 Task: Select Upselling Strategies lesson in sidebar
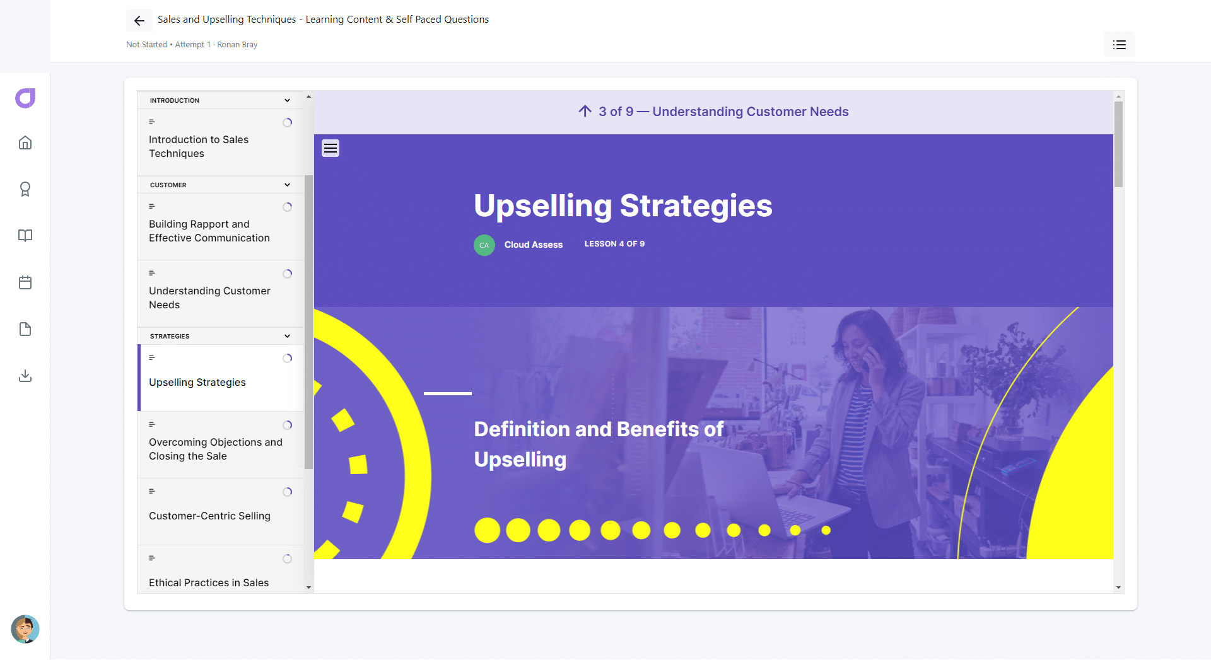[220, 378]
